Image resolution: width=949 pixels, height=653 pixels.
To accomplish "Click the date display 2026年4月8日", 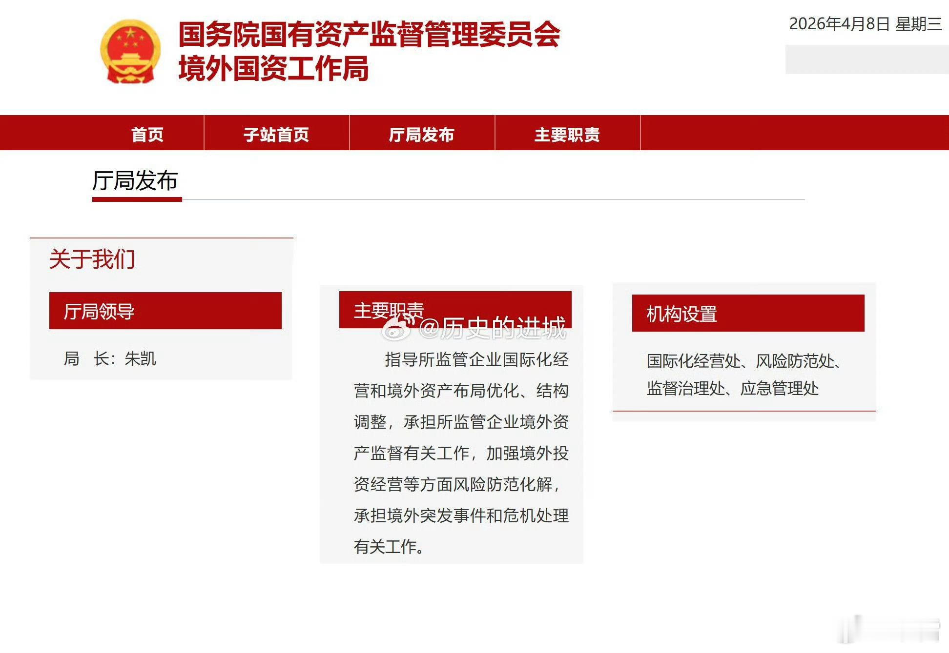I will tap(839, 24).
